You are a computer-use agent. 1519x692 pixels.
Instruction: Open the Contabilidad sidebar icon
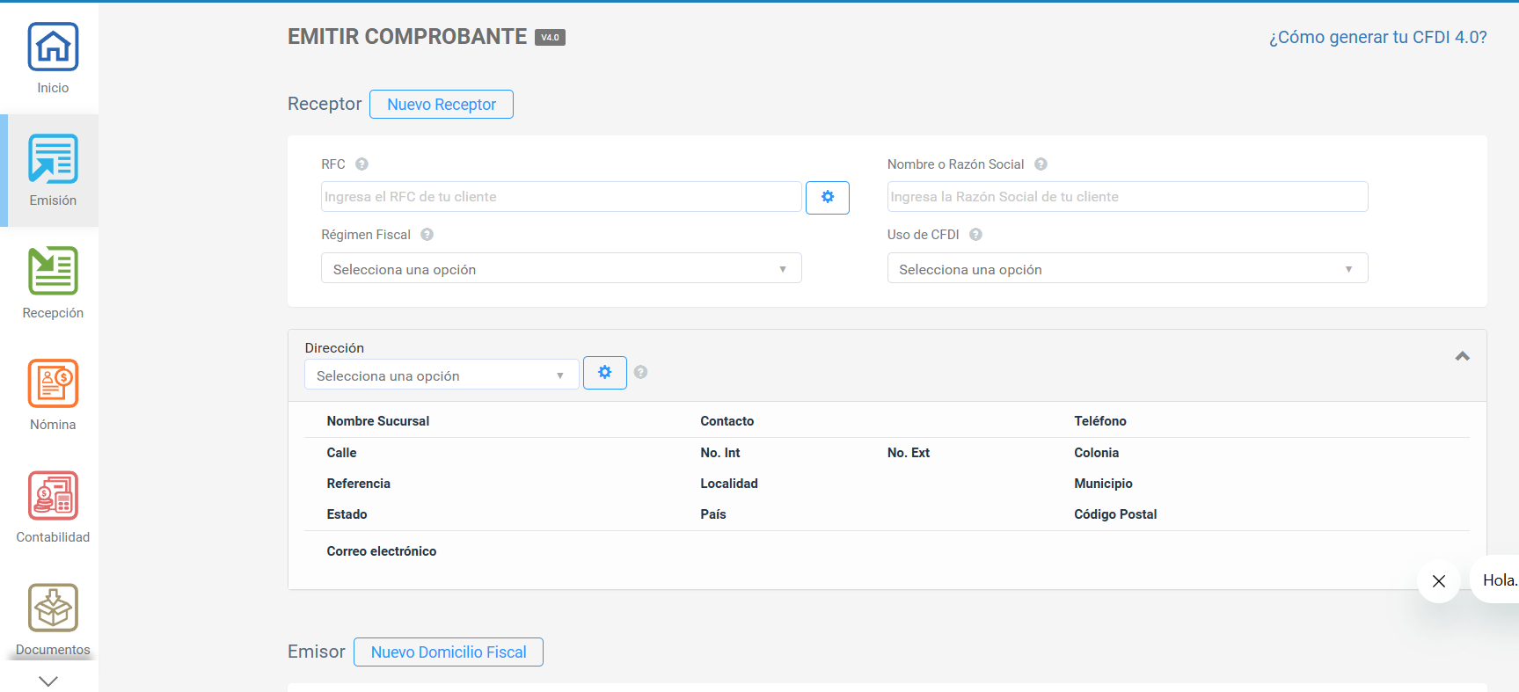coord(53,495)
